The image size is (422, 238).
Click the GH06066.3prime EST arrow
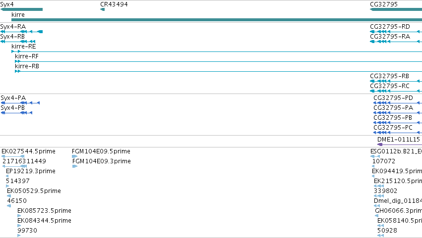(377, 216)
